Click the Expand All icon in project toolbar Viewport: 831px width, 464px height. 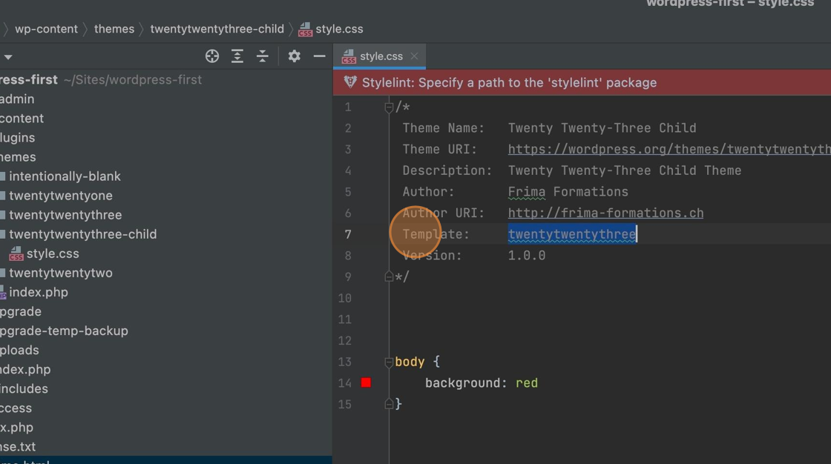click(x=237, y=56)
